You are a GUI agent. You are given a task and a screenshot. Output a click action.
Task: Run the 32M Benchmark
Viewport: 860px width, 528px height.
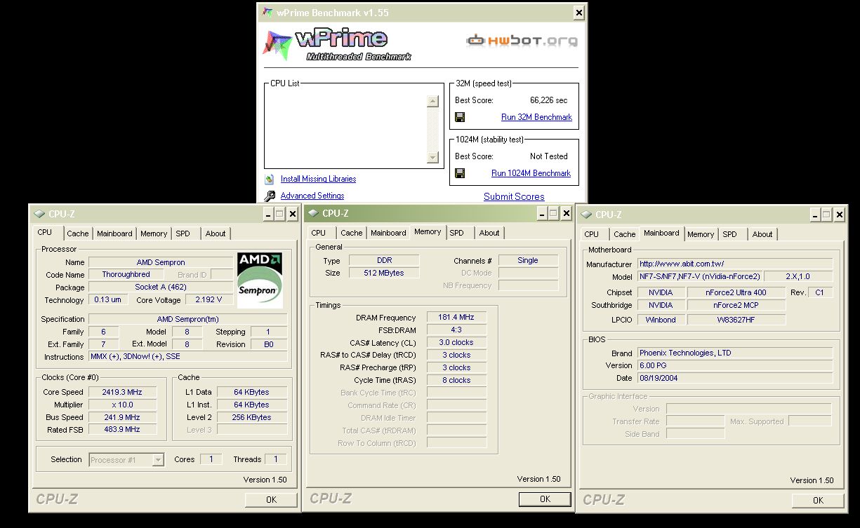(536, 118)
